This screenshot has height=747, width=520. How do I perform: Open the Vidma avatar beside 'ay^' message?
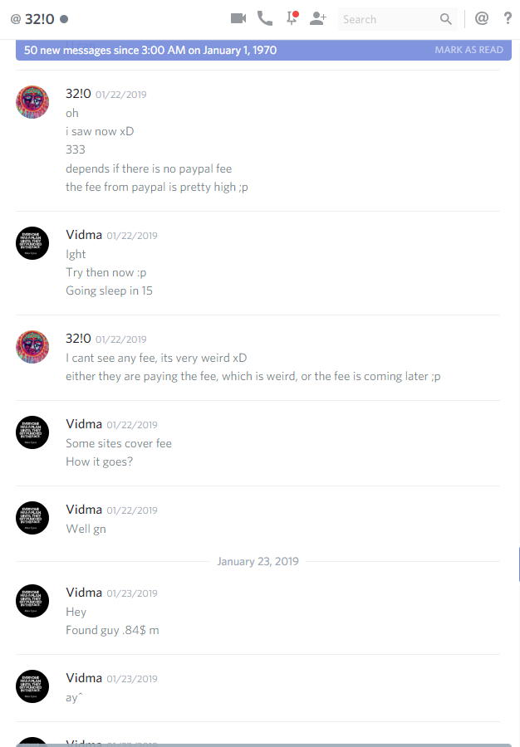coord(32,686)
